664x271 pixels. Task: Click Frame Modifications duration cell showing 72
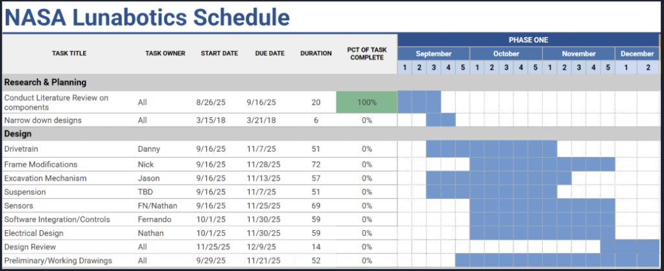point(316,165)
